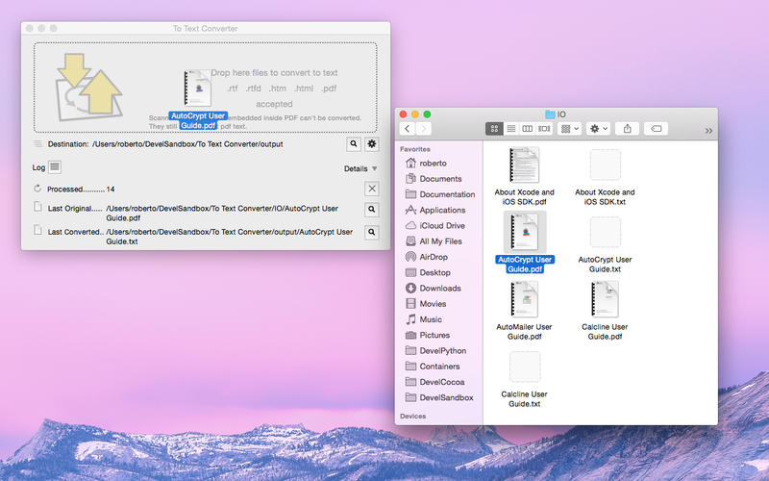769x481 pixels.
Task: Reveal the Last Converted file with magnifier
Action: [372, 232]
